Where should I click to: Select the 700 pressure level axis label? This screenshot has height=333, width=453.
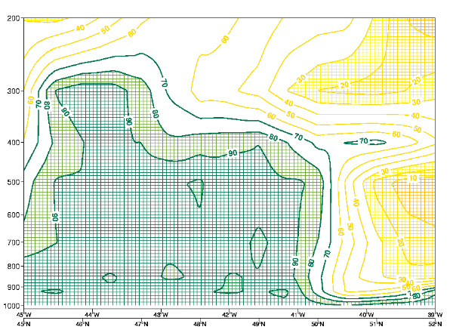tap(13, 243)
